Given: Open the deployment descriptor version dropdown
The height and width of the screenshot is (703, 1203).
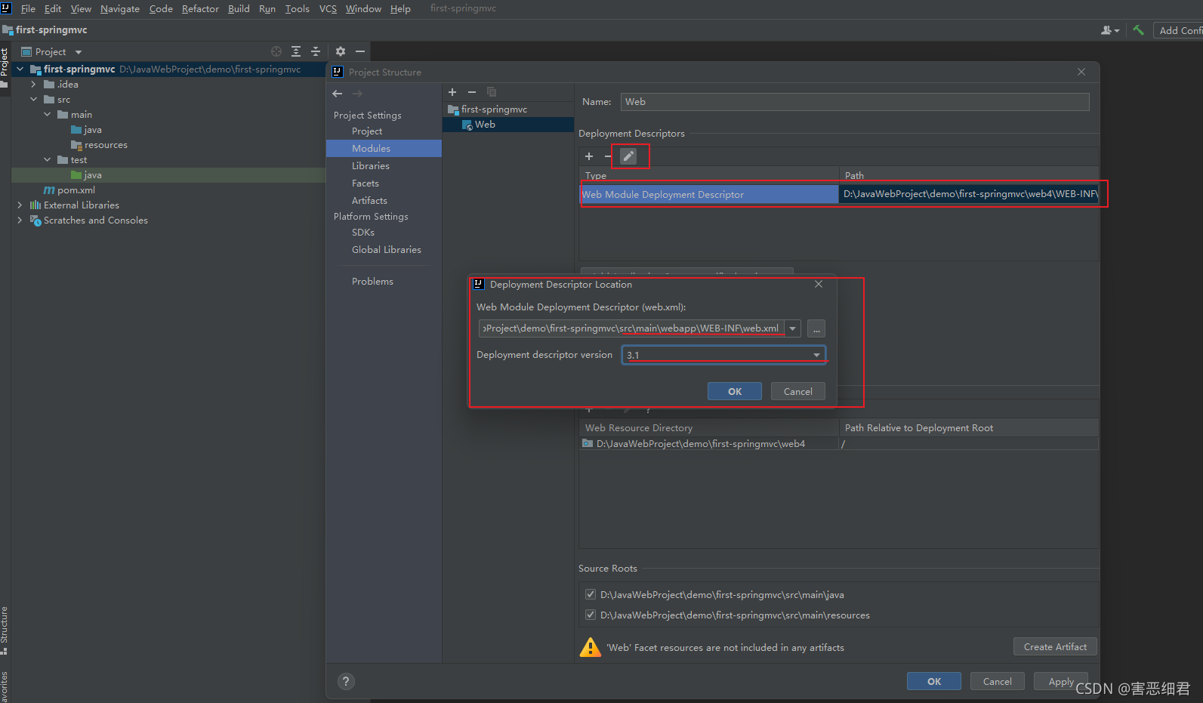Looking at the screenshot, I should pos(816,355).
